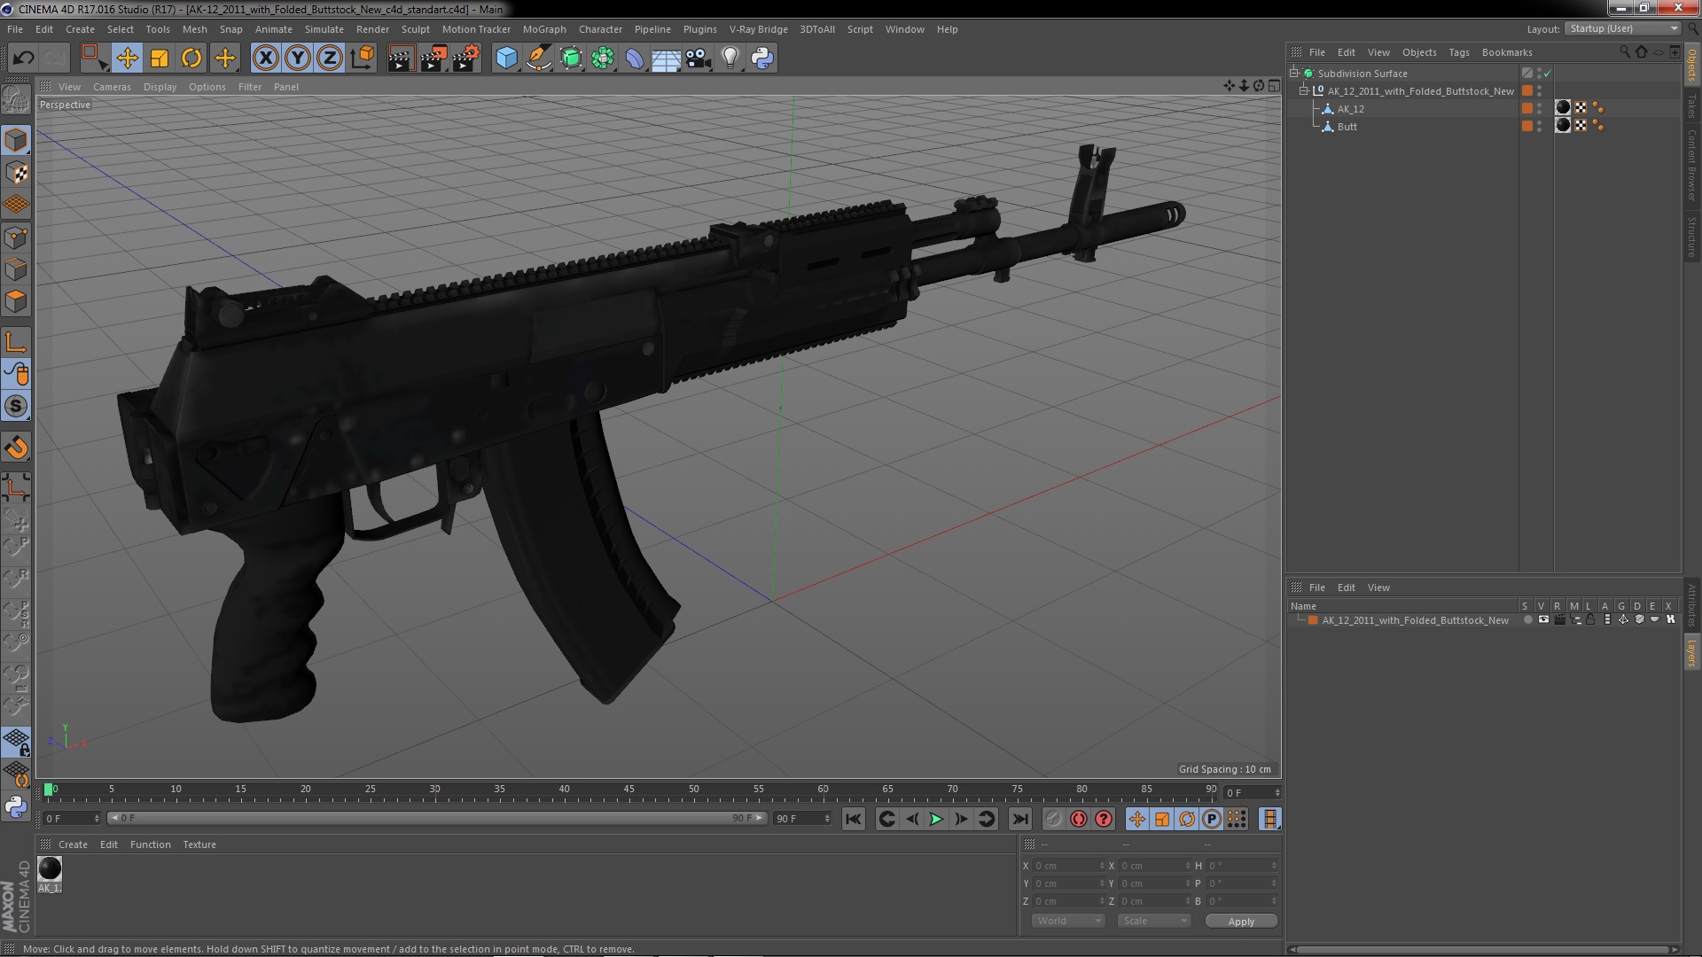Click the record active objects button

coord(1053,820)
